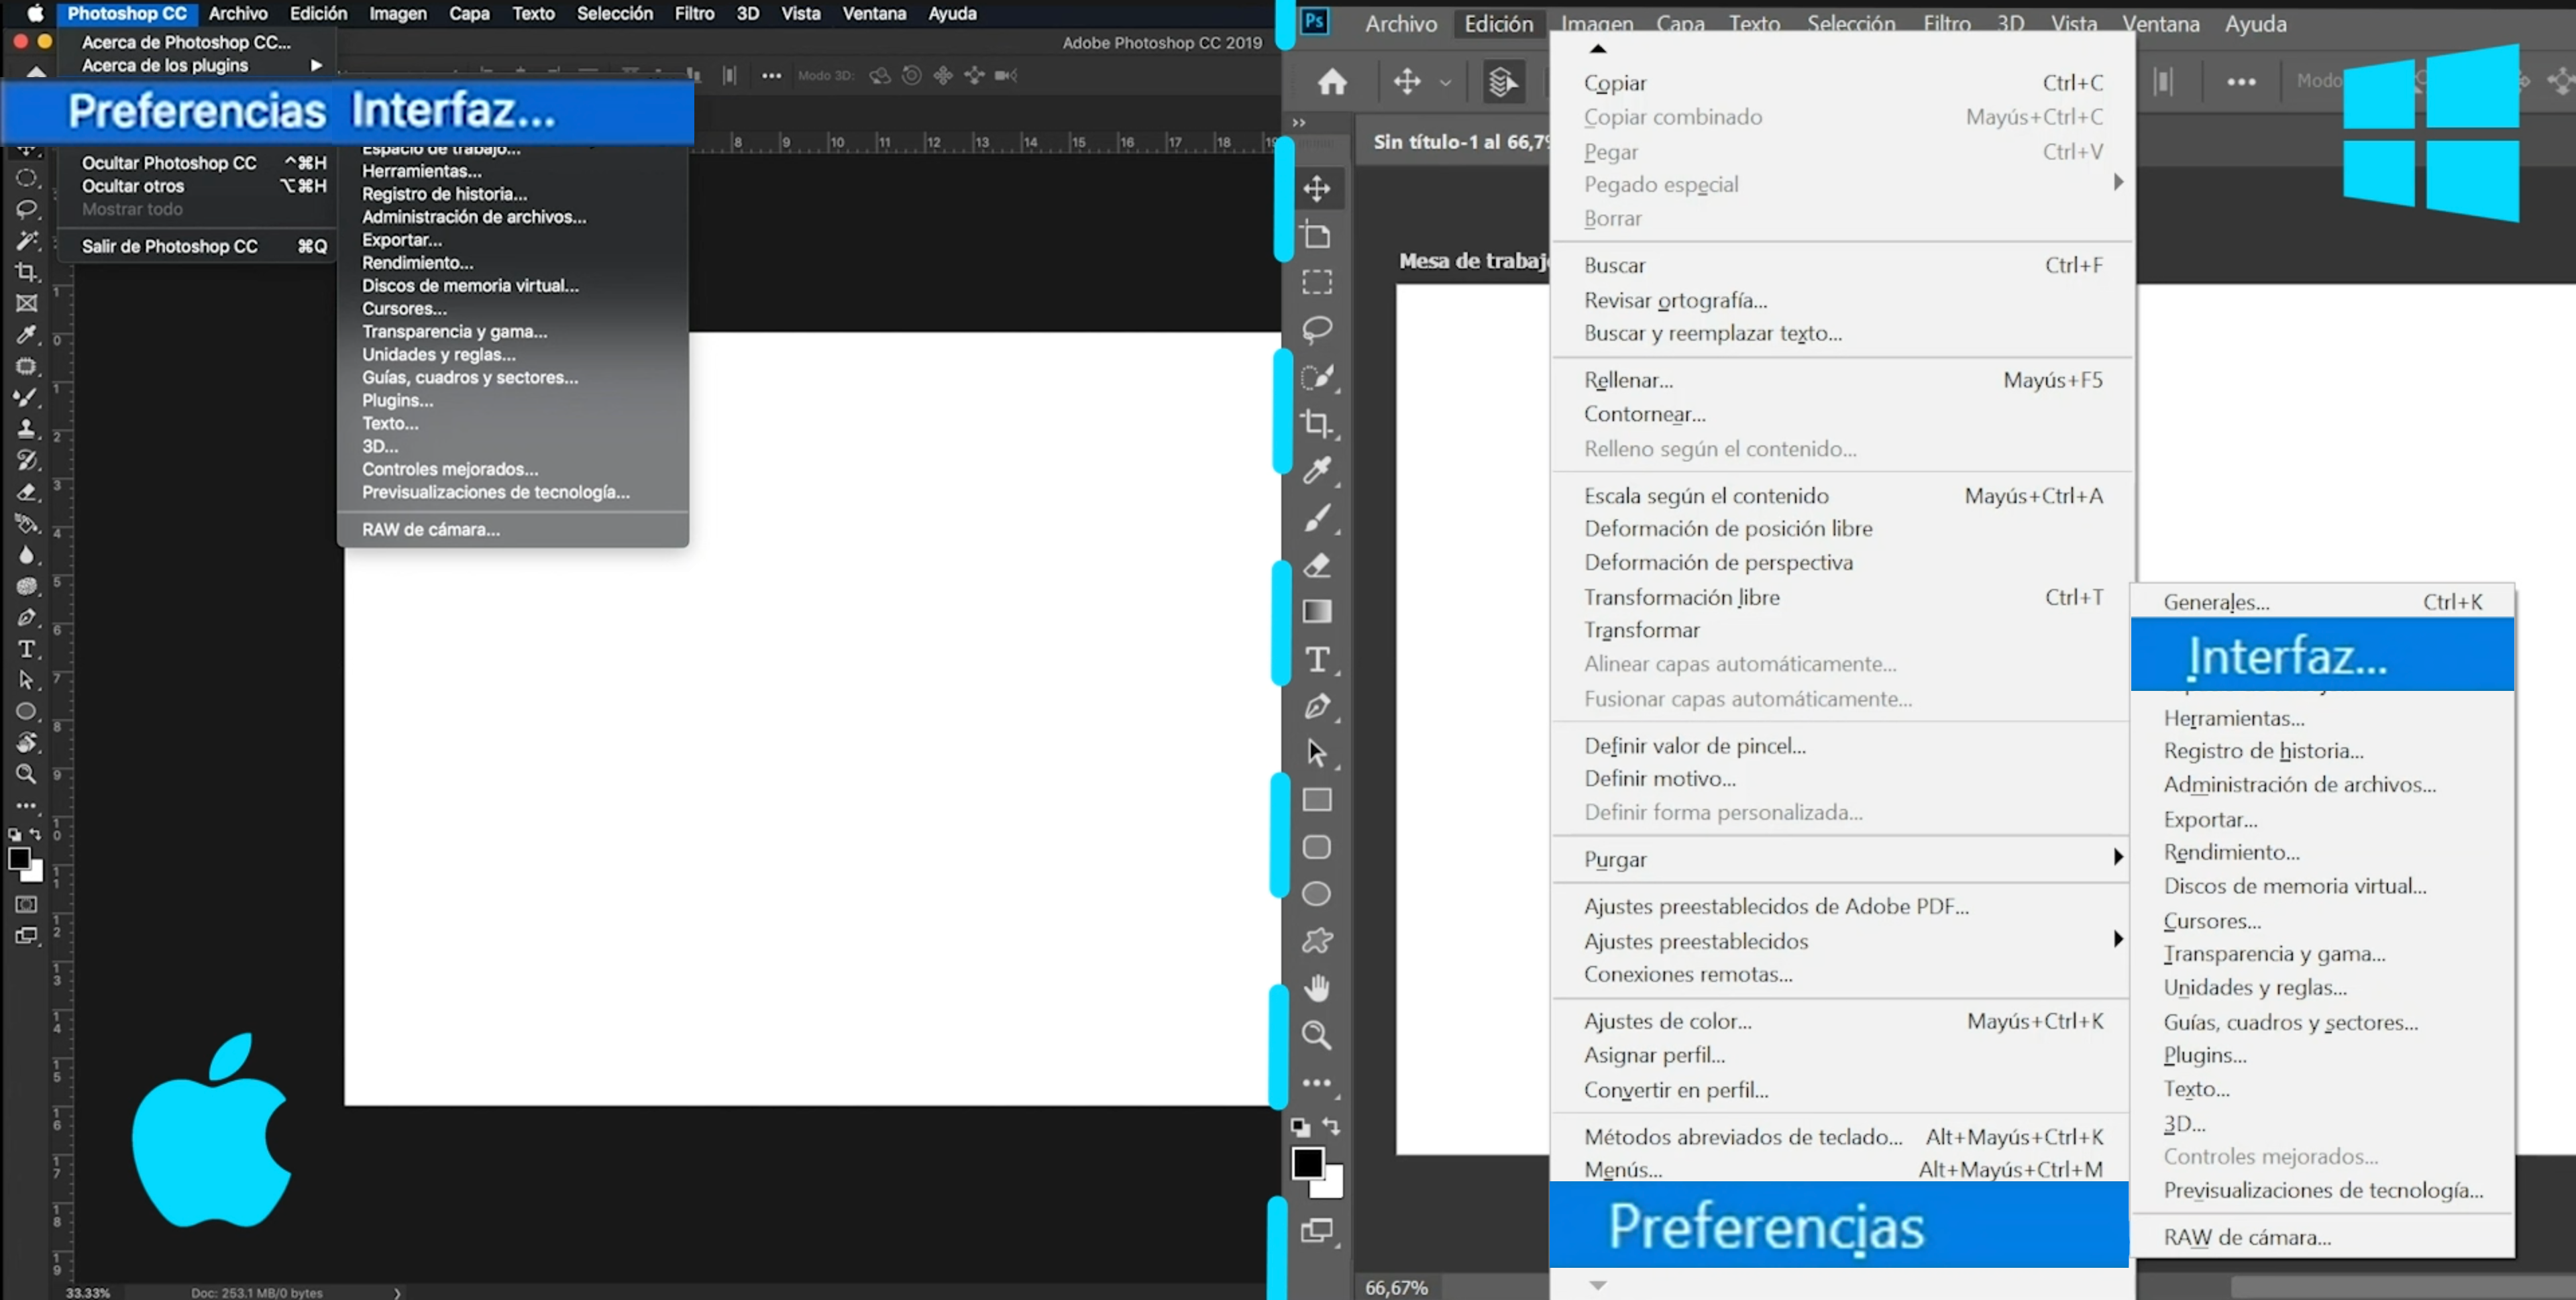
Task: Expand the Acerca de los plugins submenu arrow
Action: [x=316, y=65]
